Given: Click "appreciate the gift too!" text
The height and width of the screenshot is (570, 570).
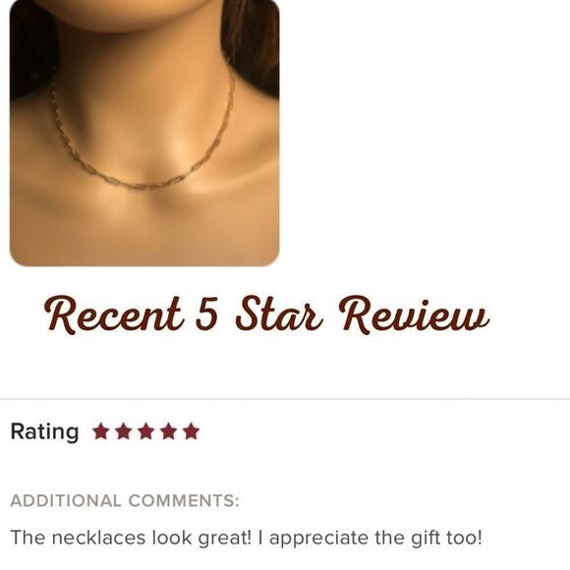Looking at the screenshot, I should (375, 538).
